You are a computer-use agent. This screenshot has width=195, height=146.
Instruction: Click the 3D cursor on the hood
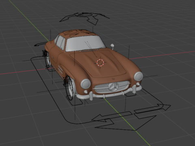[x=100, y=62]
